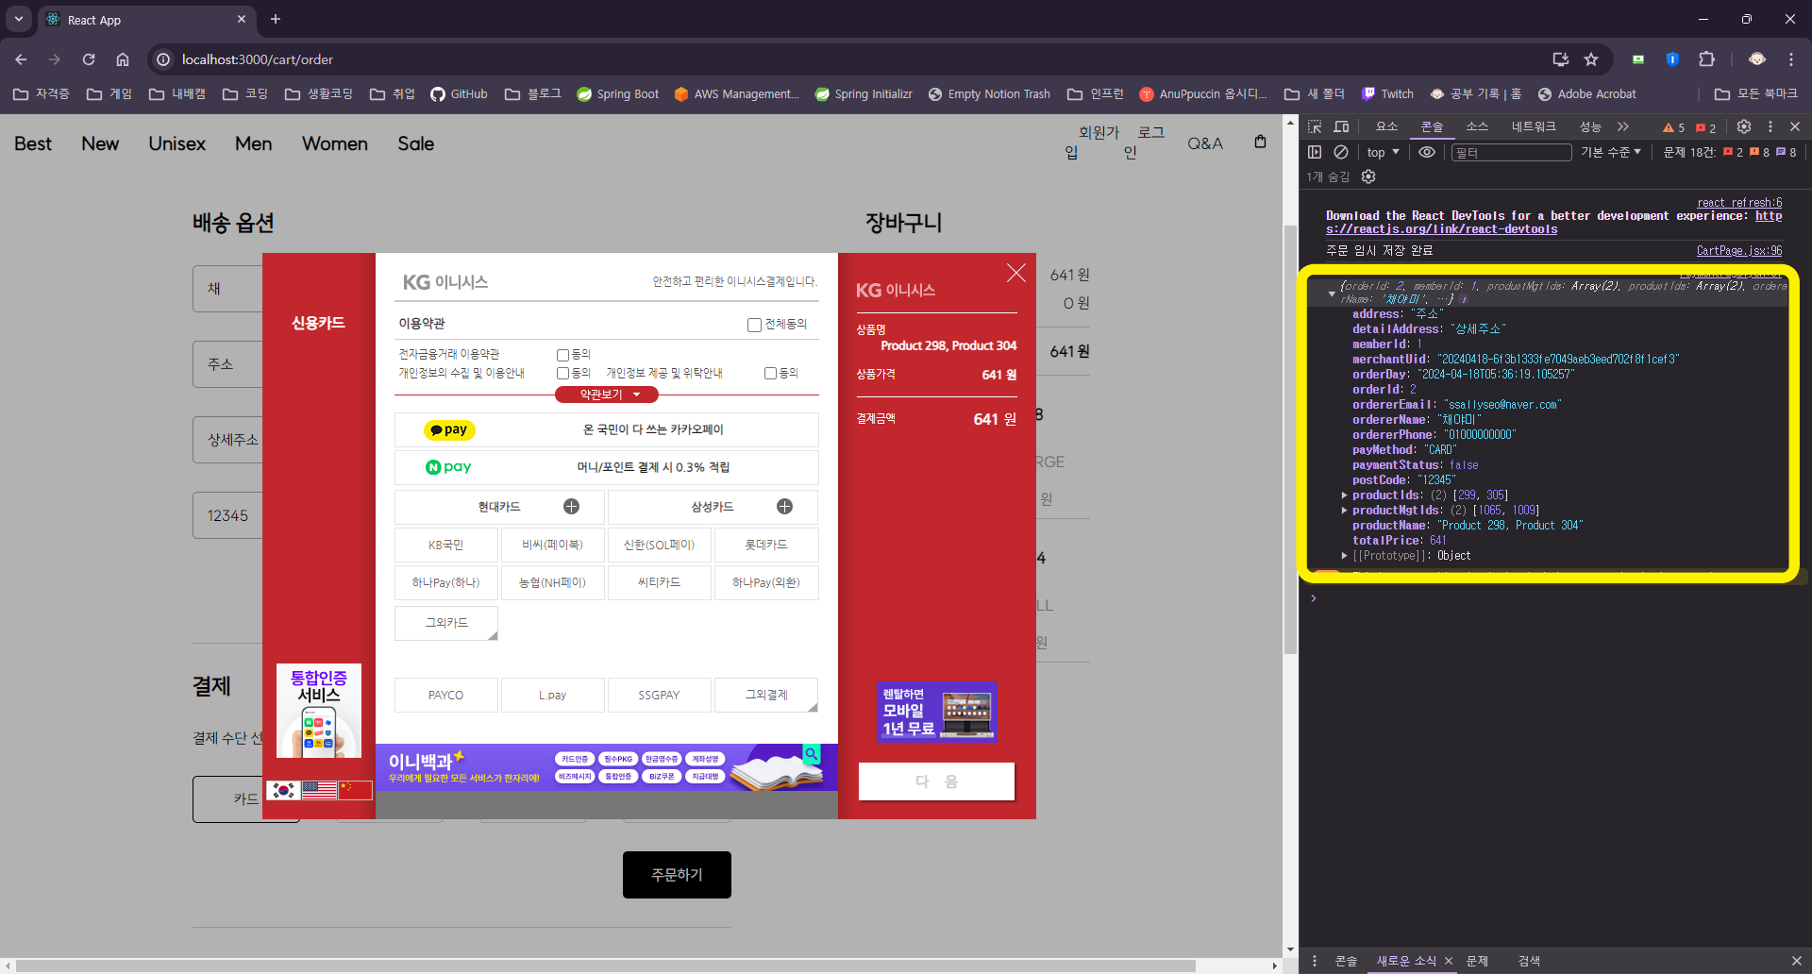Reload the page

pos(89,59)
